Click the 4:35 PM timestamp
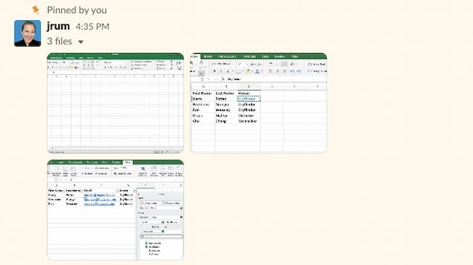The image size is (473, 265). [x=92, y=27]
